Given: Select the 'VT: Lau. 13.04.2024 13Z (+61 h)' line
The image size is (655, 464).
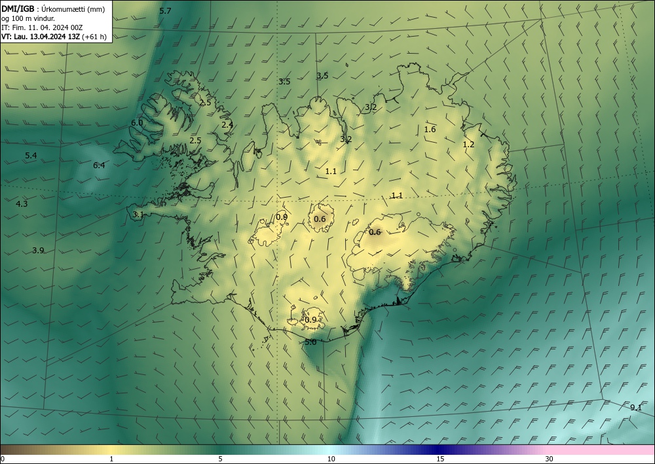Looking at the screenshot, I should [54, 37].
